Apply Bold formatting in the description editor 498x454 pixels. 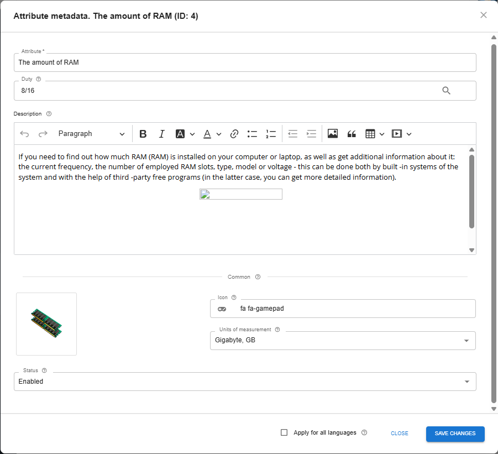[143, 133]
